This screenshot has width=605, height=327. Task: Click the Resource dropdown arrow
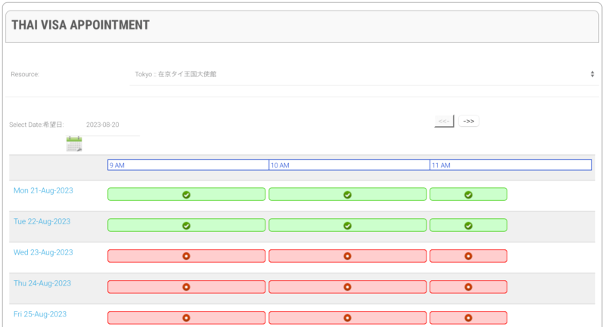[591, 74]
